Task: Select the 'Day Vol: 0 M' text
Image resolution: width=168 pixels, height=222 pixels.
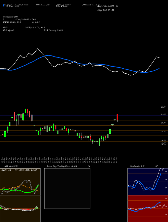Action: coord(106,10)
